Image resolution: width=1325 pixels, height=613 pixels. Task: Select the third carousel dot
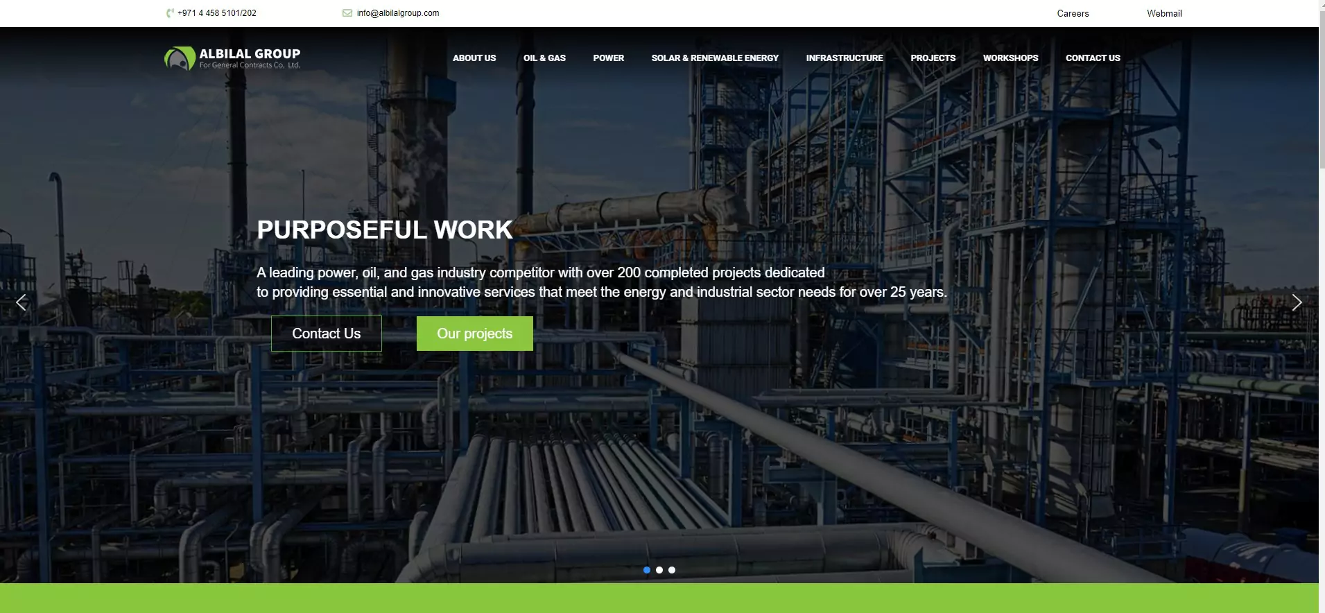672,570
